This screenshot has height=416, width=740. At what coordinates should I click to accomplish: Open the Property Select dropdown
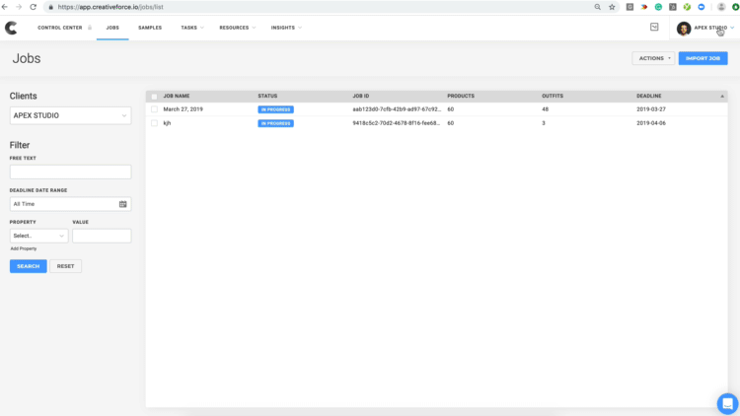(x=39, y=236)
